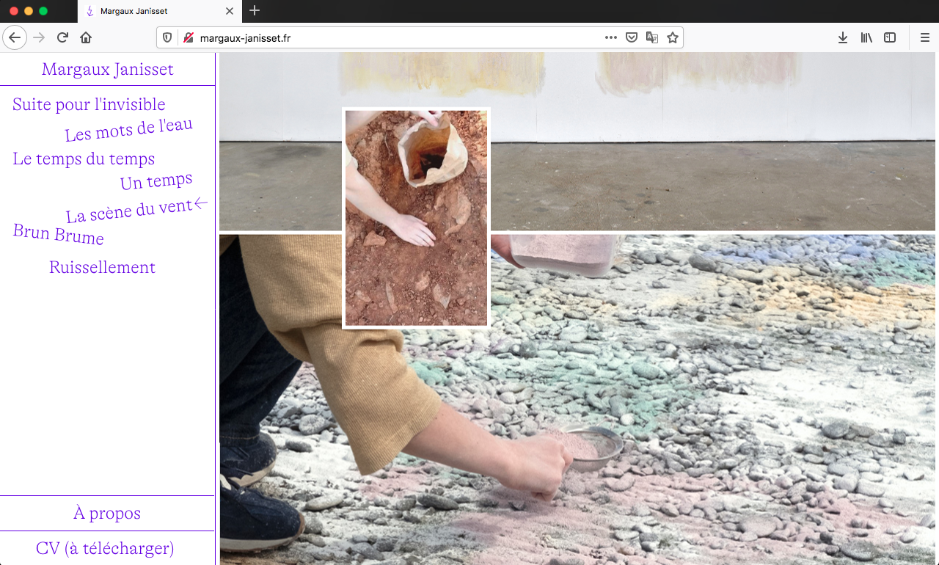
Task: Go back to the previous page
Action: [x=15, y=37]
